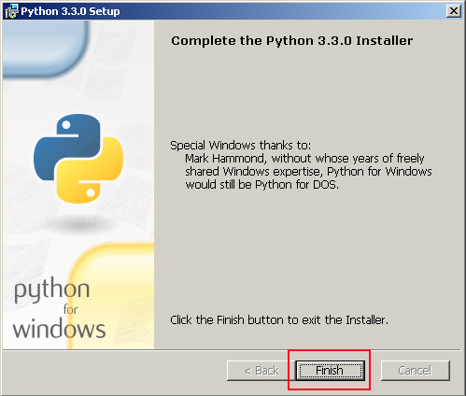Click the 'Special Windows thanks to:' line
466x396 pixels.
point(240,146)
